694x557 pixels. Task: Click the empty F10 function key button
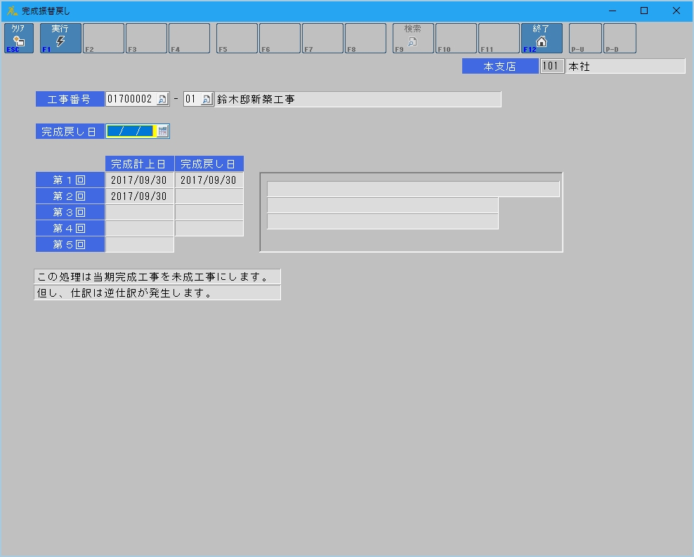click(x=456, y=39)
